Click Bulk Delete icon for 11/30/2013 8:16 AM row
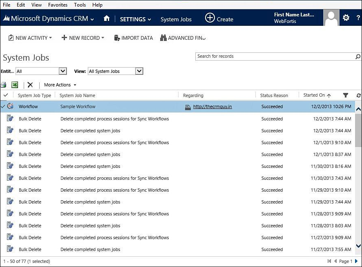The width and height of the screenshot is (362, 267). click(10, 166)
